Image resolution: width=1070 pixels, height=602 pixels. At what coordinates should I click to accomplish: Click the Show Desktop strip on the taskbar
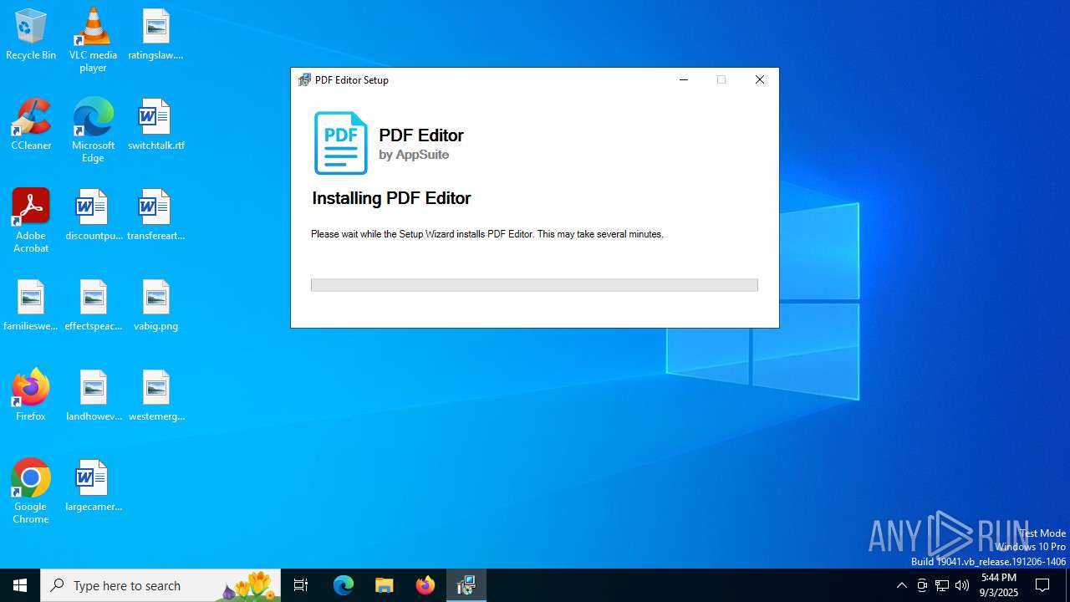tap(1067, 585)
